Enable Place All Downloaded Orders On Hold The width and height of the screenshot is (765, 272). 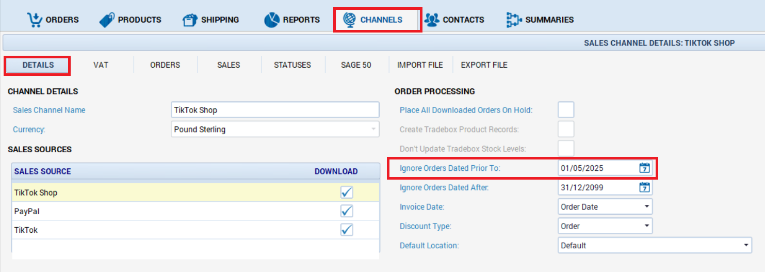[x=566, y=110]
